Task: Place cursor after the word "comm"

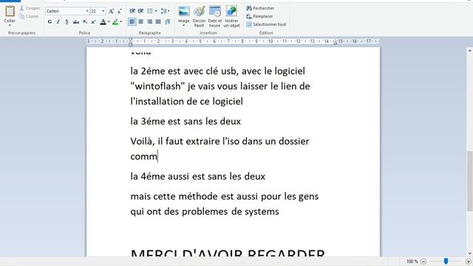Action: tap(157, 157)
